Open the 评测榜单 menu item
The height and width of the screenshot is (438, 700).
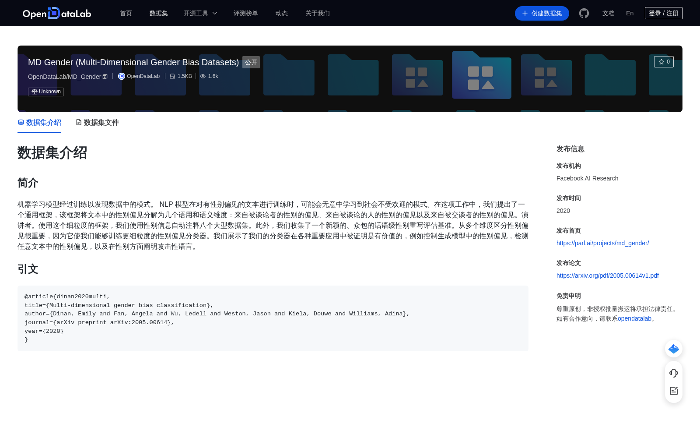(246, 13)
